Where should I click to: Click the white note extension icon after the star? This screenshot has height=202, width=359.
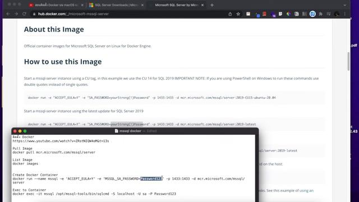(x=248, y=14)
